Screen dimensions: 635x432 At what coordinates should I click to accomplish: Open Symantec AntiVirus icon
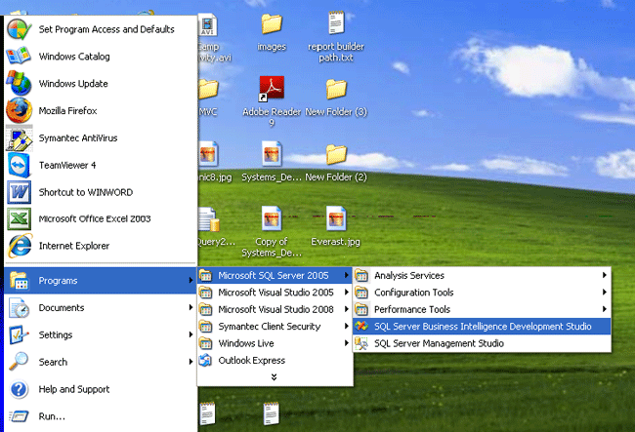19,137
